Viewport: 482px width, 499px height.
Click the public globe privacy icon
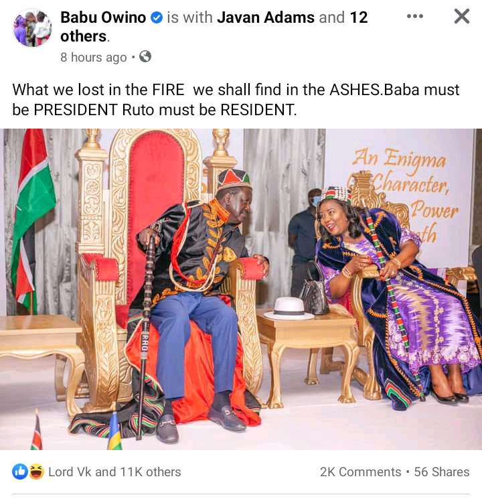point(145,57)
